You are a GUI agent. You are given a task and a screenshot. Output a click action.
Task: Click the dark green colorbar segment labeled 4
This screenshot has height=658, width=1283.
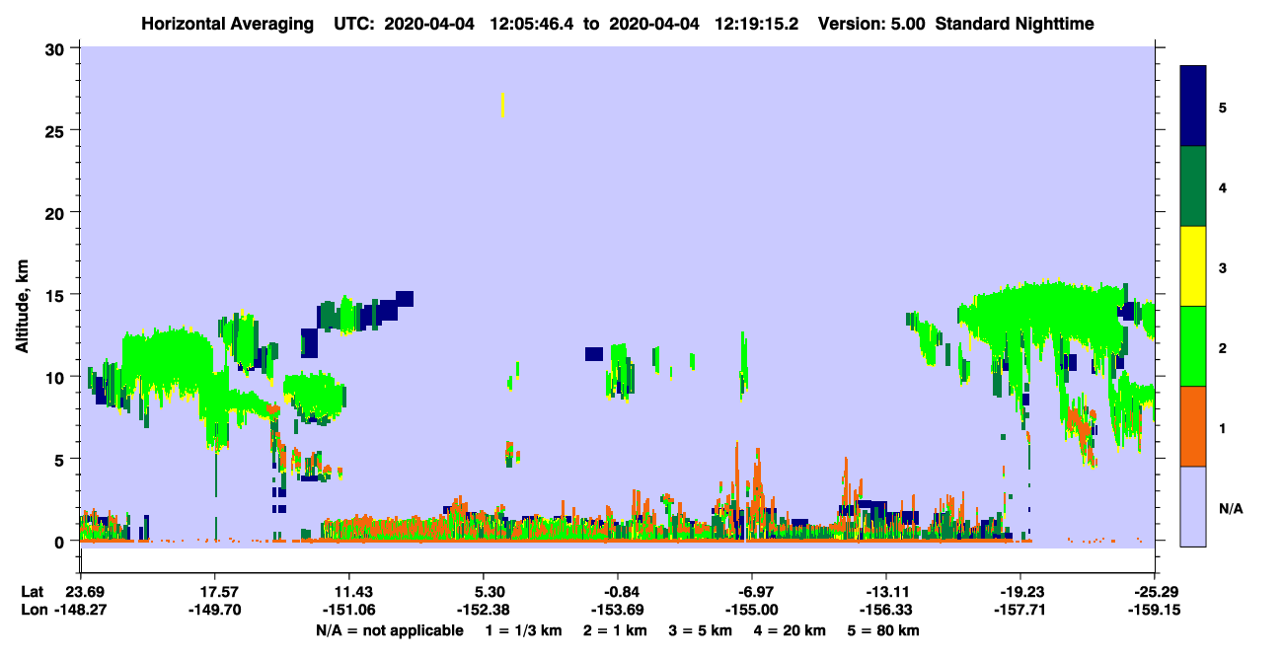coord(1193,186)
